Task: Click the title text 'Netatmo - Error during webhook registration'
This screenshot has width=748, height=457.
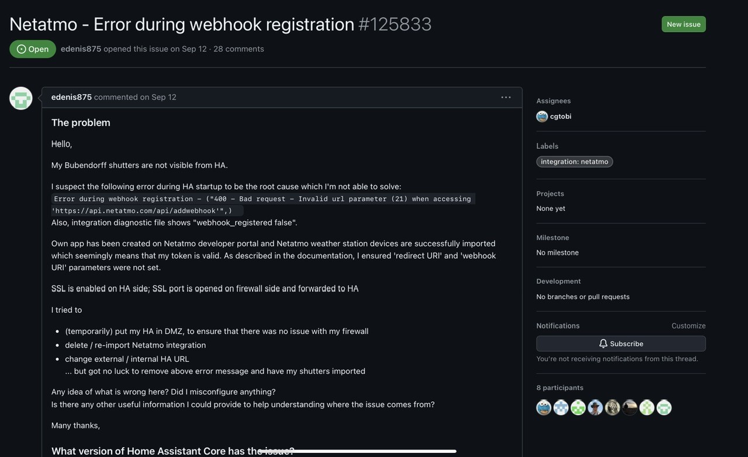Action: pyautogui.click(x=182, y=24)
